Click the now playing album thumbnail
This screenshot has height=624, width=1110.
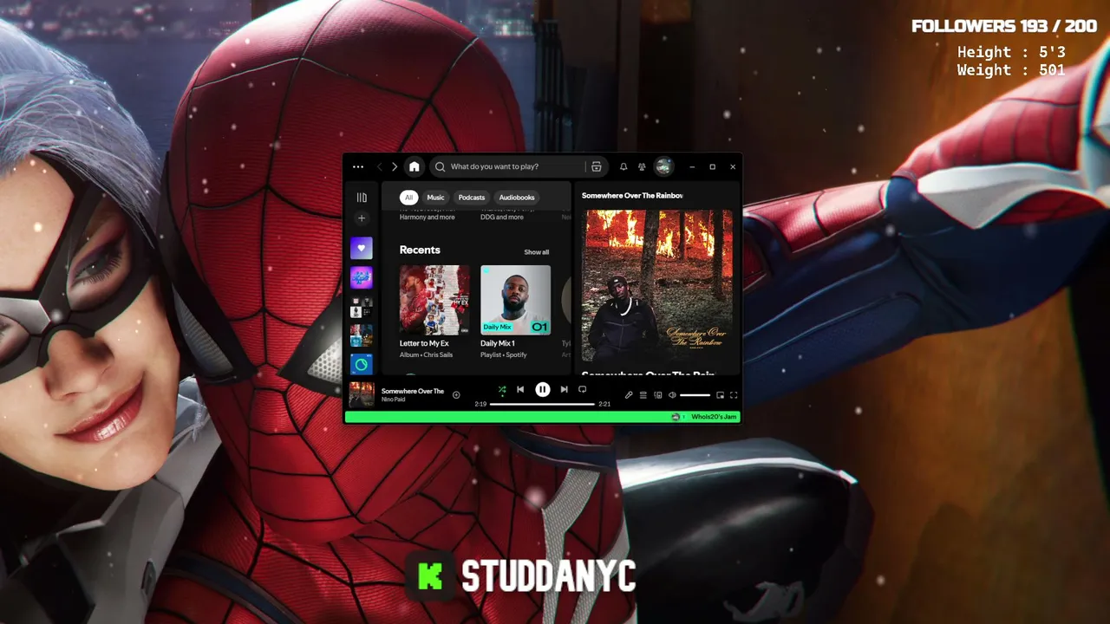[x=362, y=394]
